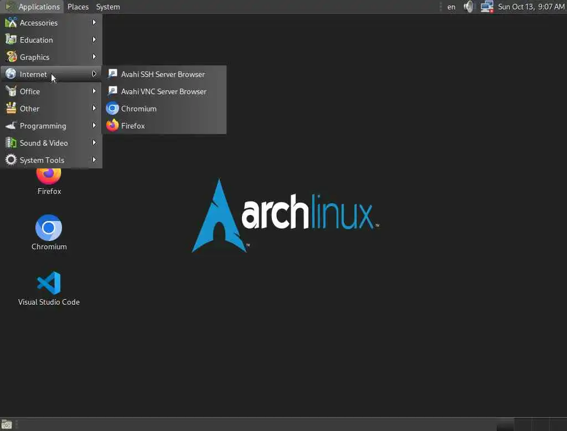Click the Chromium desktop shortcut label
The width and height of the screenshot is (567, 431).
pyautogui.click(x=49, y=247)
